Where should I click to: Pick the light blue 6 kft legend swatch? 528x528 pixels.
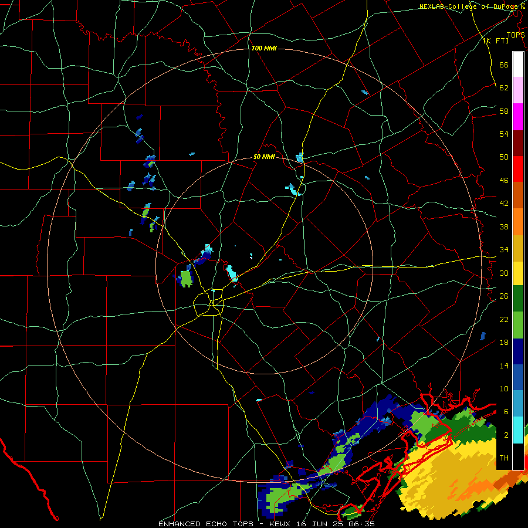[518, 404]
